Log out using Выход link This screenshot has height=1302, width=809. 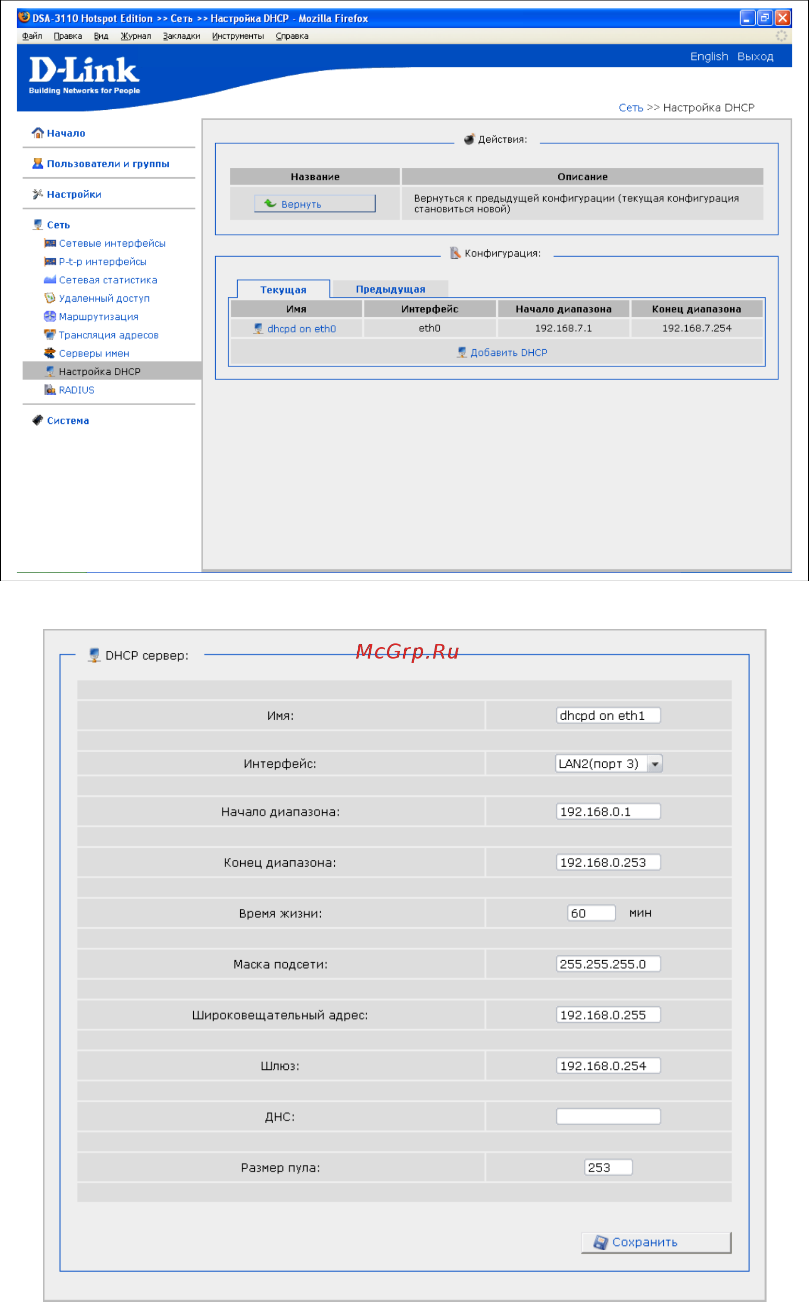coord(755,56)
